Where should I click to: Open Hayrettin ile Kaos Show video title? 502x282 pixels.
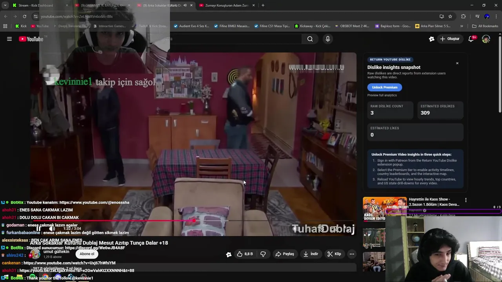434,202
